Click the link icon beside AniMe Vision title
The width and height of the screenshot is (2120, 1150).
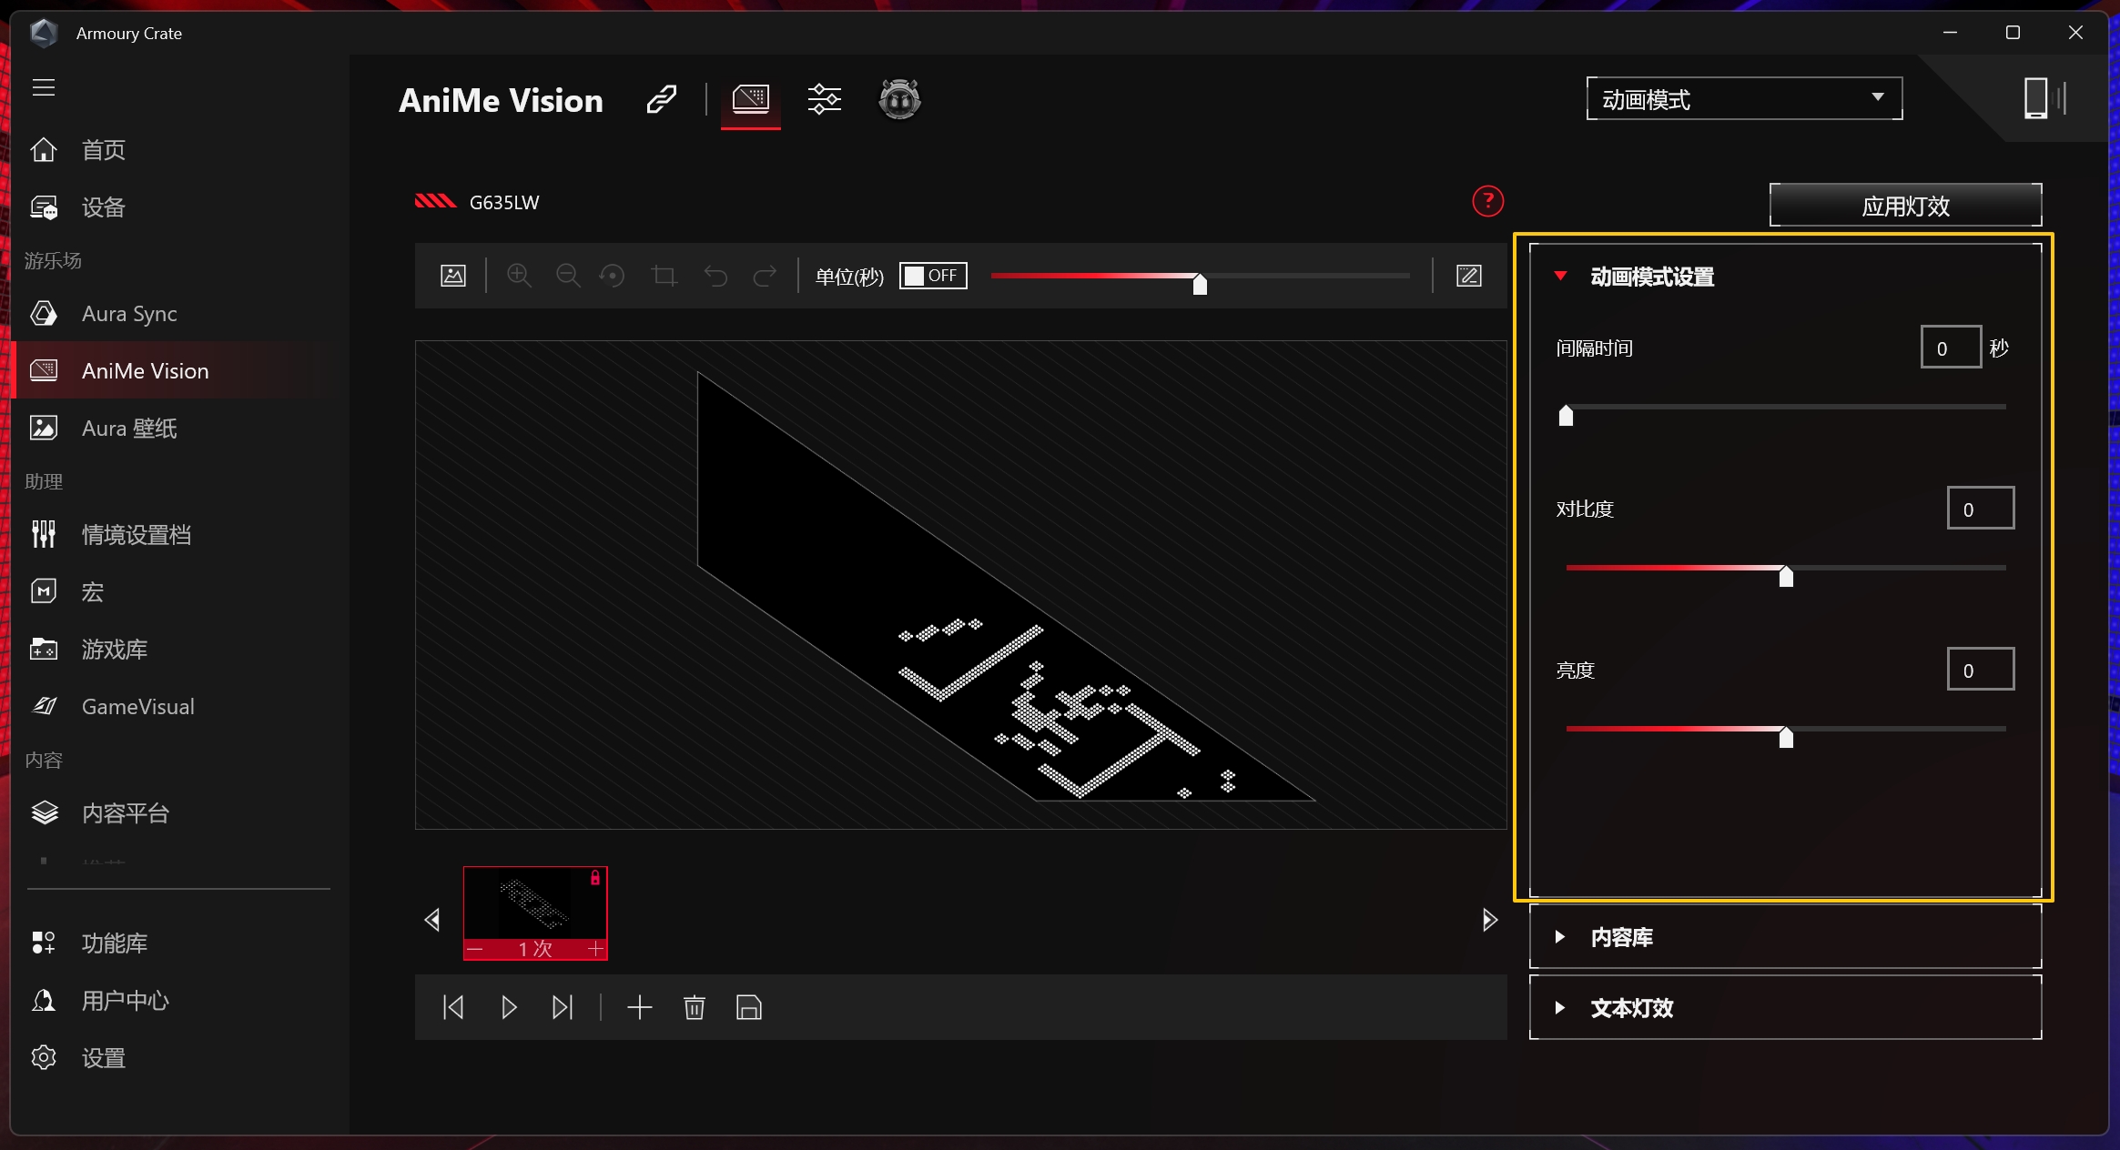pos(662,99)
